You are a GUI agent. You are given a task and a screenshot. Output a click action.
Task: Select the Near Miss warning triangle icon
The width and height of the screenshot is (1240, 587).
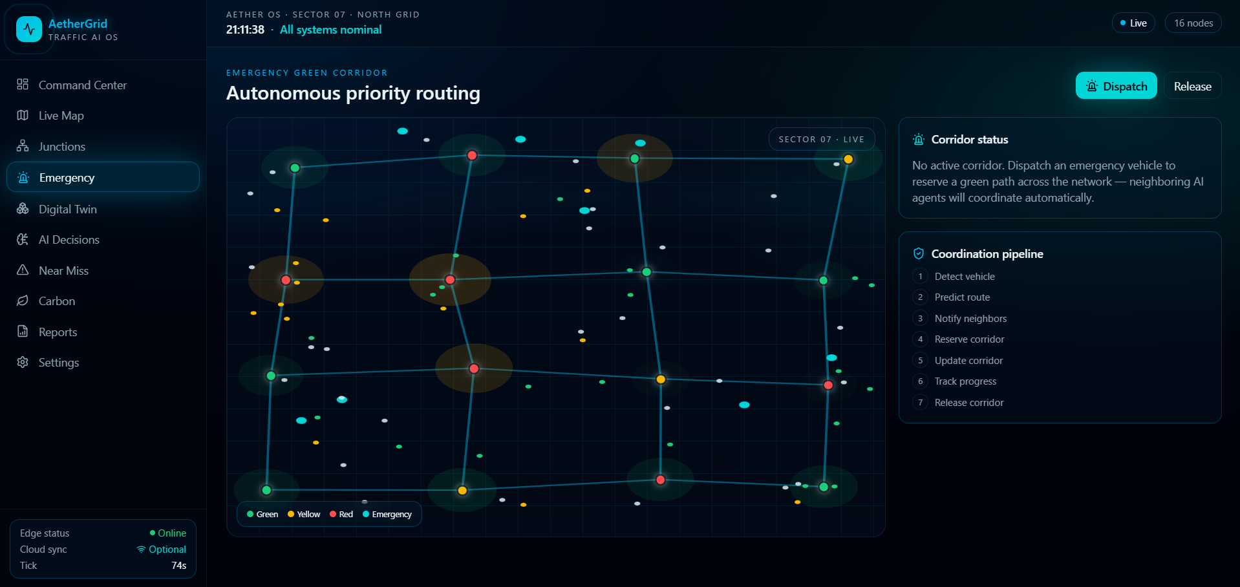coord(23,270)
